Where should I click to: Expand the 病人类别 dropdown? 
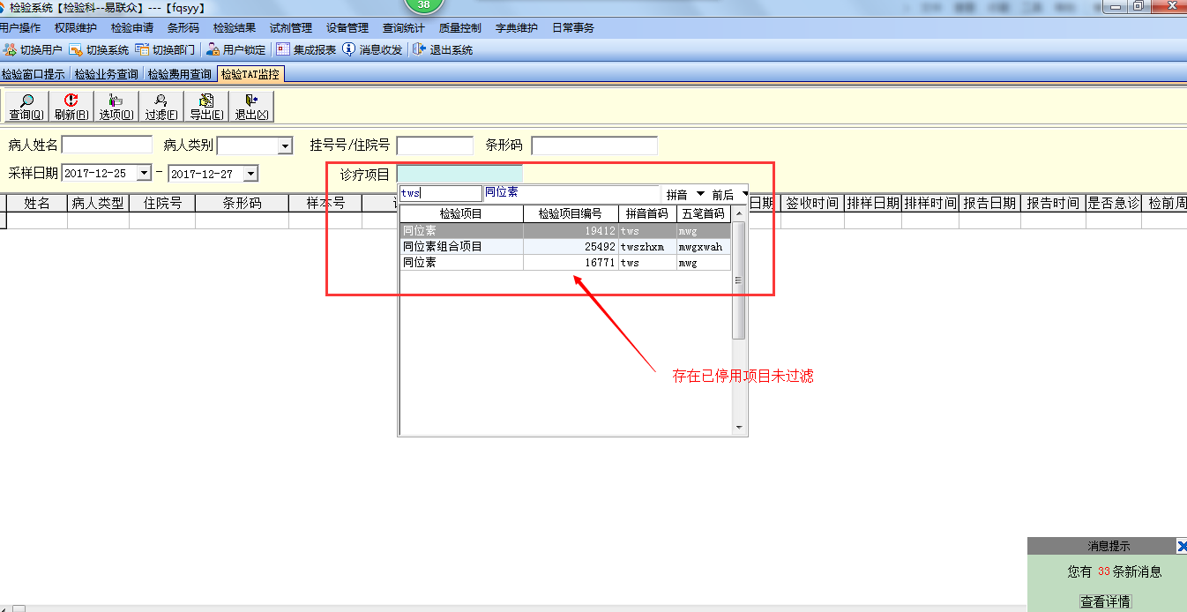tap(285, 146)
